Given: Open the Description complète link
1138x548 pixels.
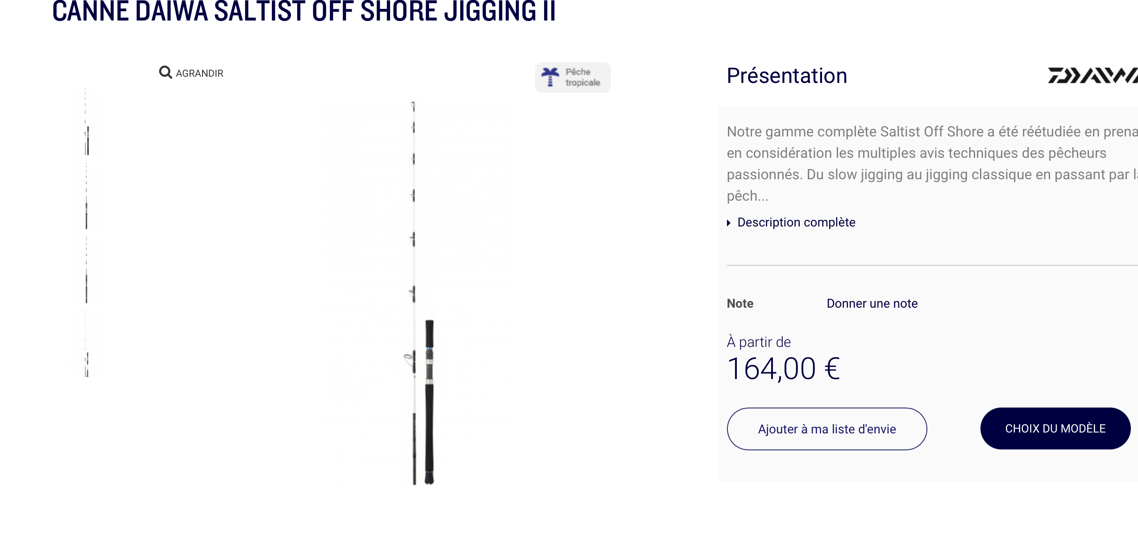Looking at the screenshot, I should tap(796, 222).
